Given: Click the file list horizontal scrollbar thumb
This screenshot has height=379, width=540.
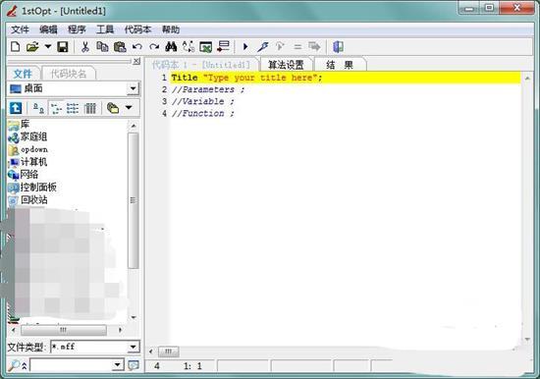Looking at the screenshot, I should click(x=64, y=330).
